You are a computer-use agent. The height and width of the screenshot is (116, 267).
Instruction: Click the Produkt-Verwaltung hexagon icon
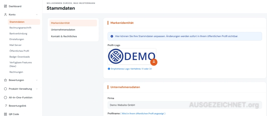click(x=5, y=89)
